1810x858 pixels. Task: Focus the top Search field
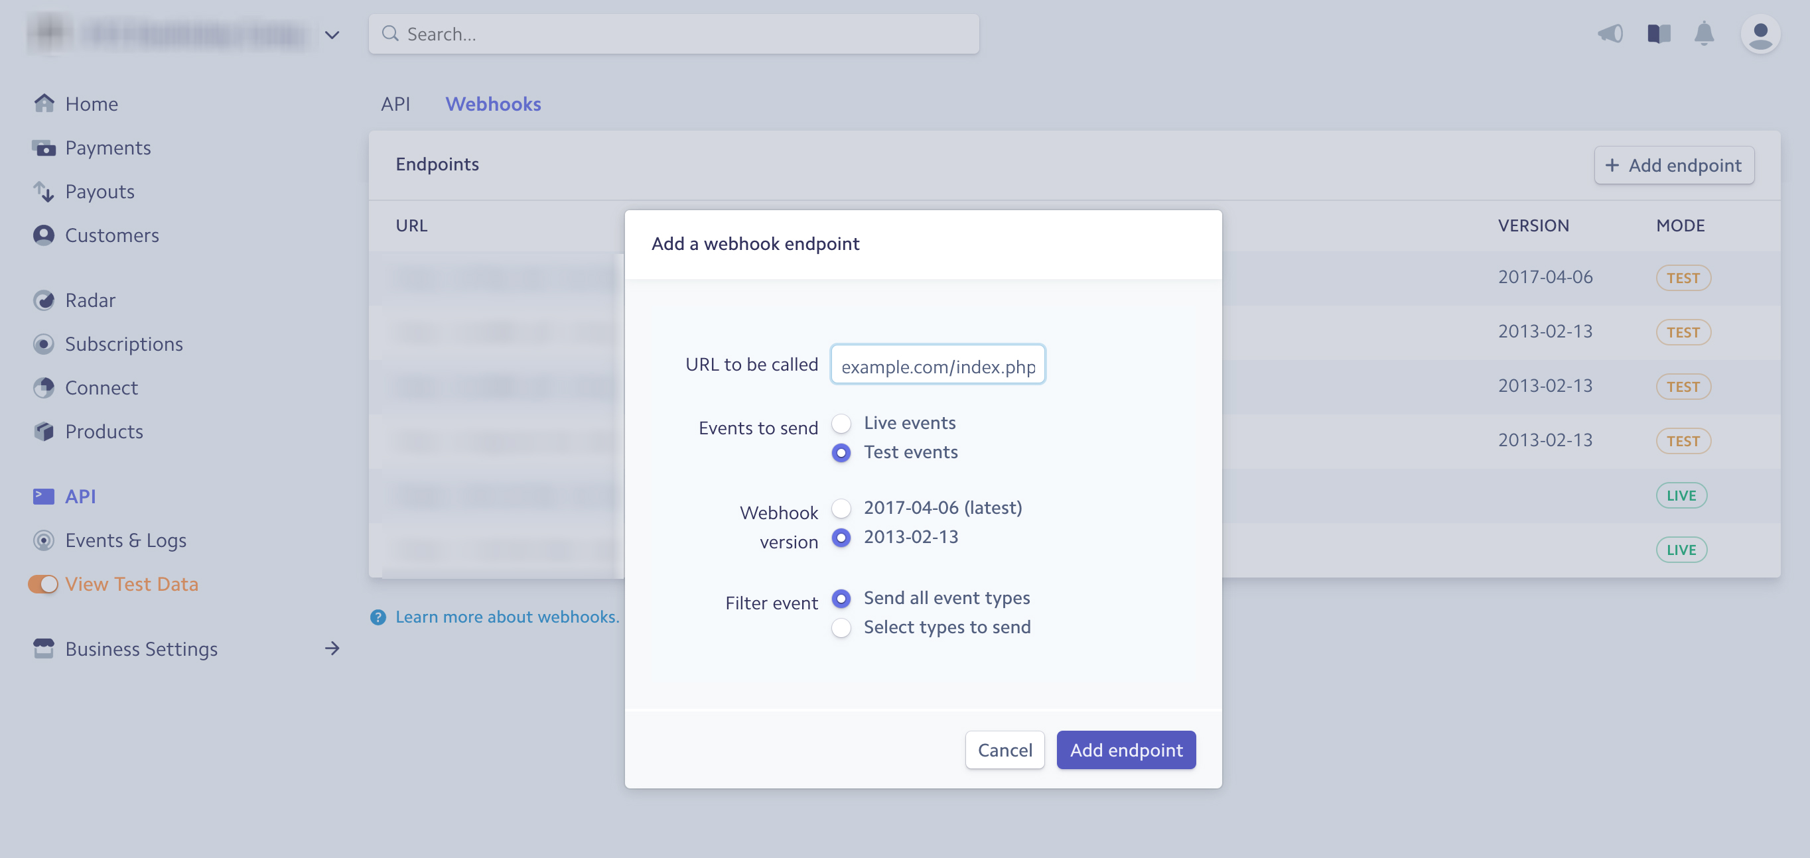pos(674,34)
